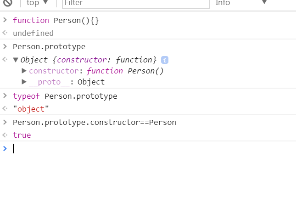Click input arrow beside function Person(){}
This screenshot has width=296, height=208.
5,20
